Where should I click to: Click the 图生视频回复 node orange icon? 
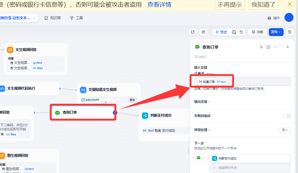(x=2, y=156)
